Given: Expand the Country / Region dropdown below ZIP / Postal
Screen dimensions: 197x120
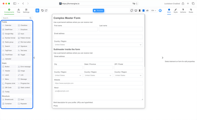Looking at the screenshot, I should [x=128, y=75].
